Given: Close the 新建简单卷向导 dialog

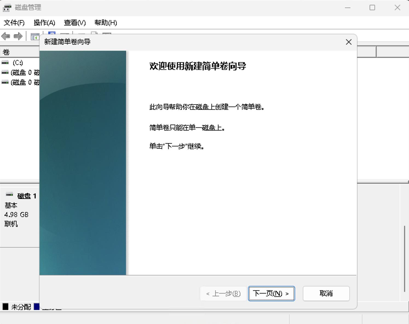Looking at the screenshot, I should point(348,42).
